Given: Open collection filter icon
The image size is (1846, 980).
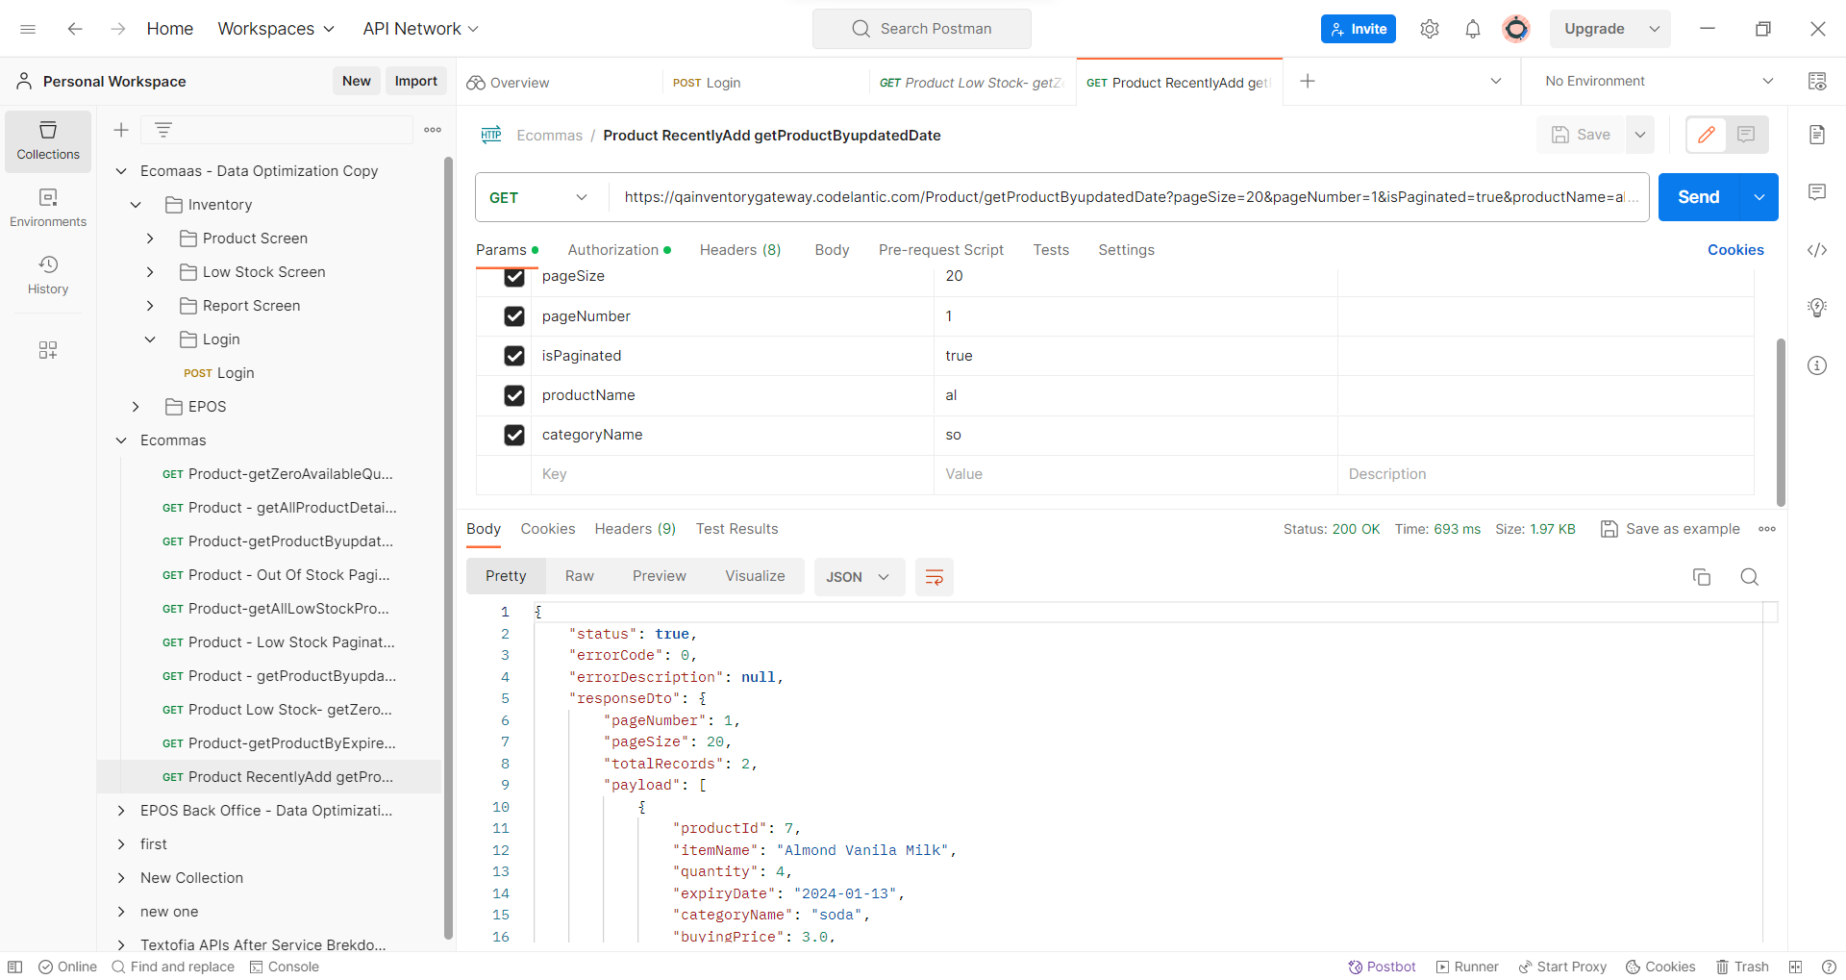Looking at the screenshot, I should click(163, 130).
